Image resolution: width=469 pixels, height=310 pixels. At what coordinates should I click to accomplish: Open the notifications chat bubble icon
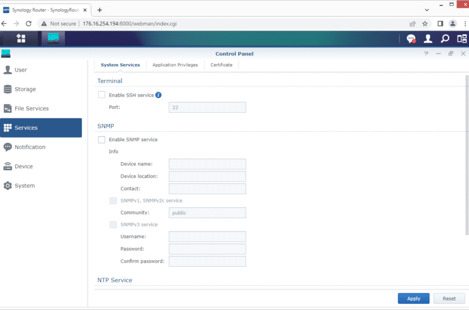411,38
